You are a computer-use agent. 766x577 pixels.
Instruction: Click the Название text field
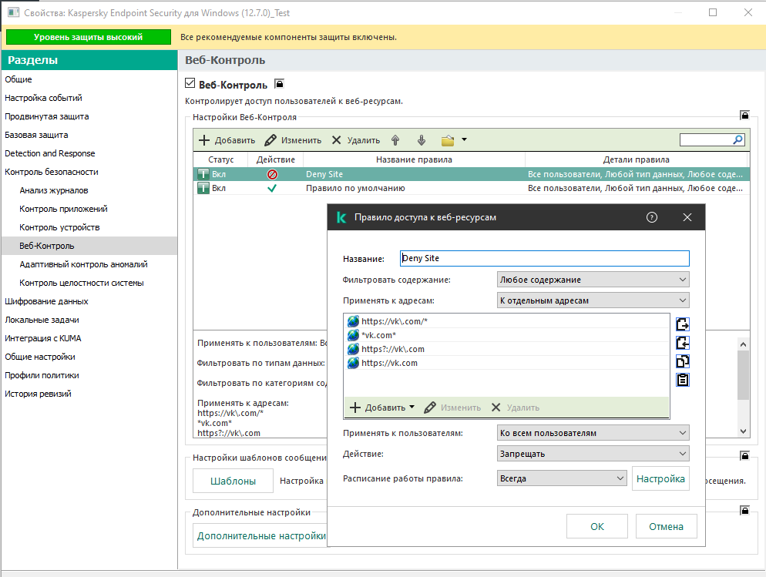544,259
